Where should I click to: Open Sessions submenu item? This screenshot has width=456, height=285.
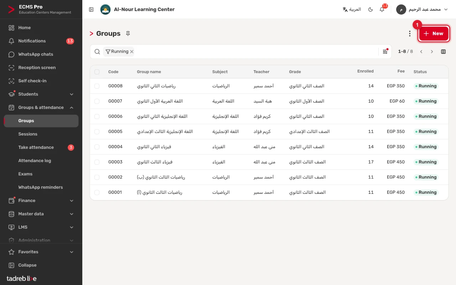[x=41, y=134]
